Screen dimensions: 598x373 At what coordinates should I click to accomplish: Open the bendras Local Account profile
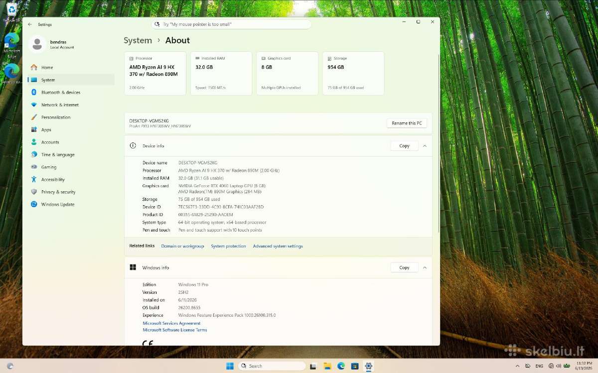(x=52, y=44)
